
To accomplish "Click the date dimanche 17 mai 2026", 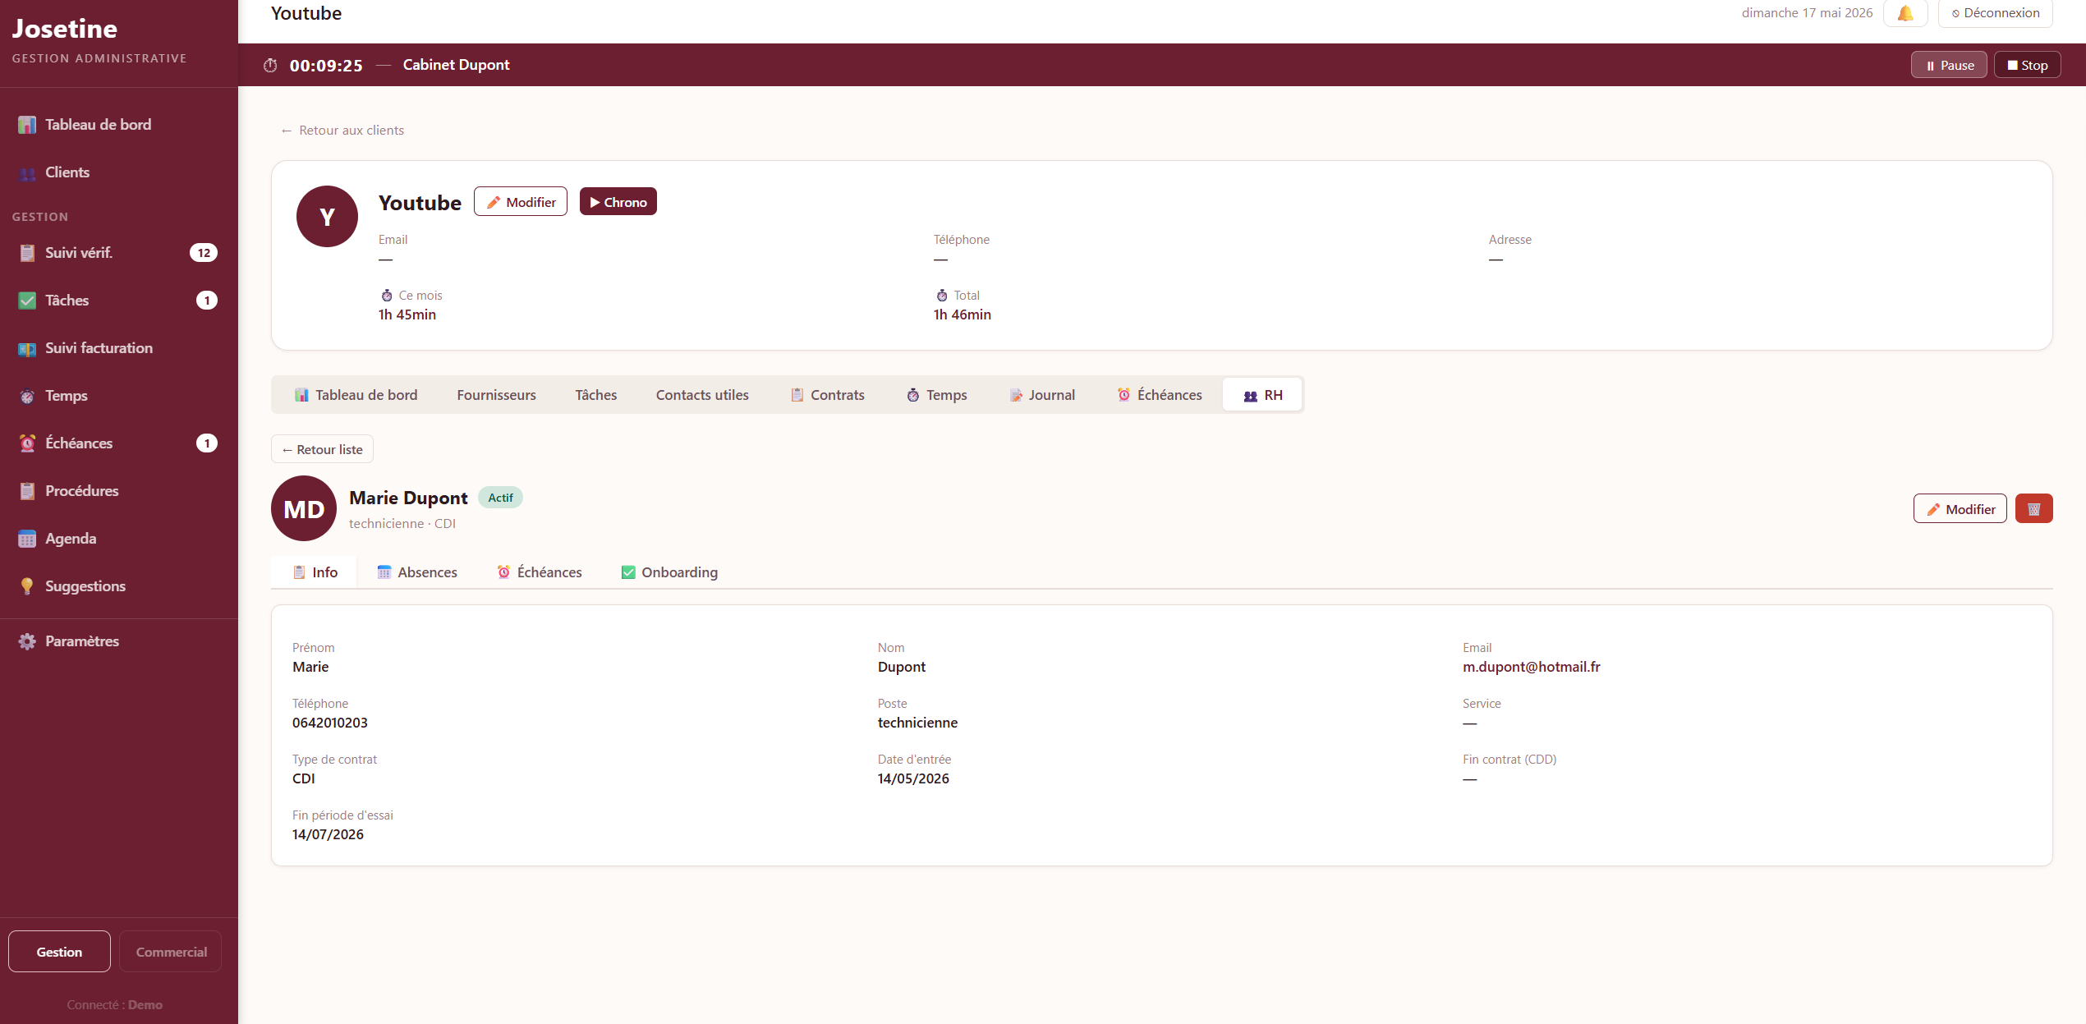I will tap(1807, 13).
